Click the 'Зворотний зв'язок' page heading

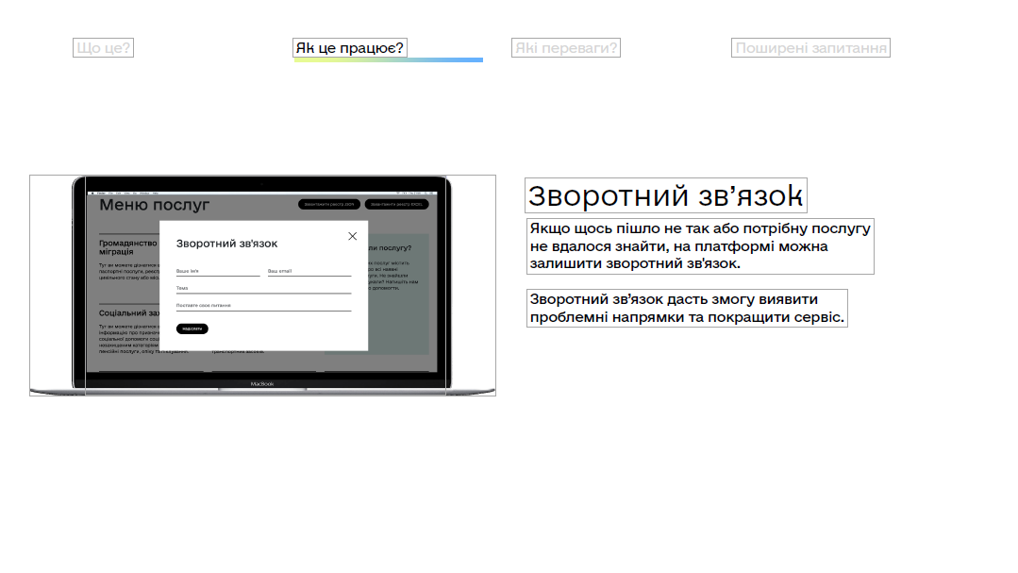pyautogui.click(x=665, y=195)
